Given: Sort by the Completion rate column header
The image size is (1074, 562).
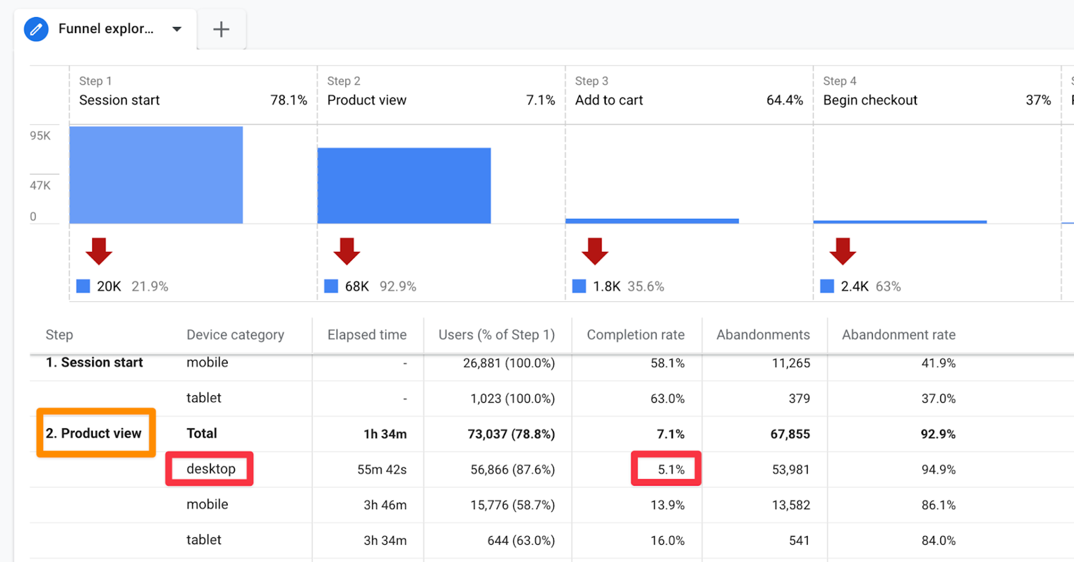Looking at the screenshot, I should tap(636, 334).
